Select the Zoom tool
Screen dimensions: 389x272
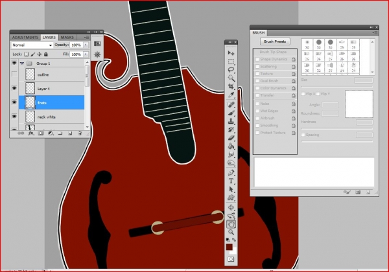[231, 232]
